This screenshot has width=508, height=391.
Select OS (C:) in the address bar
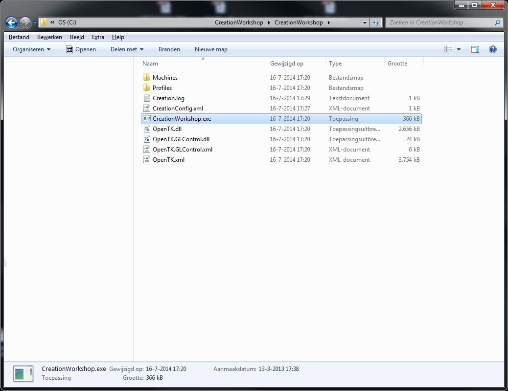tap(67, 22)
